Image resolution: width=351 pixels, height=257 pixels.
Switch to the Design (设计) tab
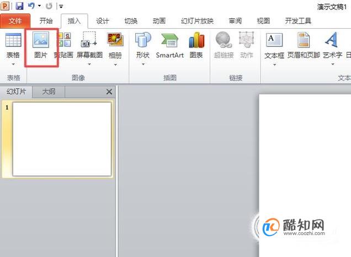103,21
